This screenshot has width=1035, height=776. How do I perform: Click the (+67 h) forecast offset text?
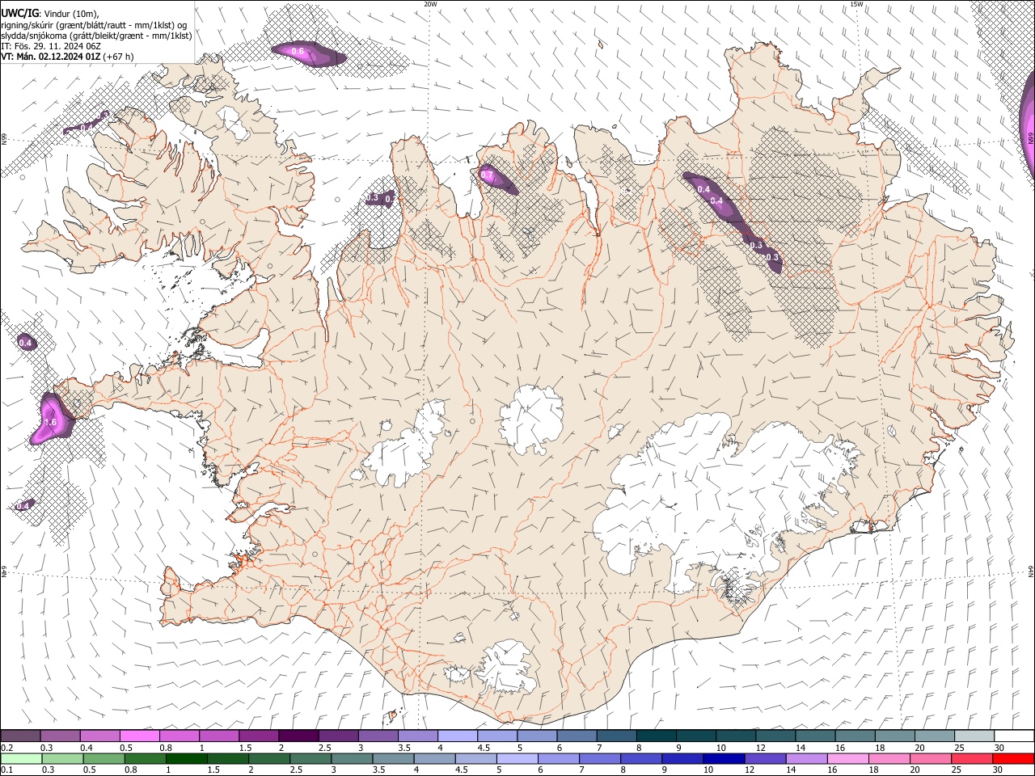(118, 57)
